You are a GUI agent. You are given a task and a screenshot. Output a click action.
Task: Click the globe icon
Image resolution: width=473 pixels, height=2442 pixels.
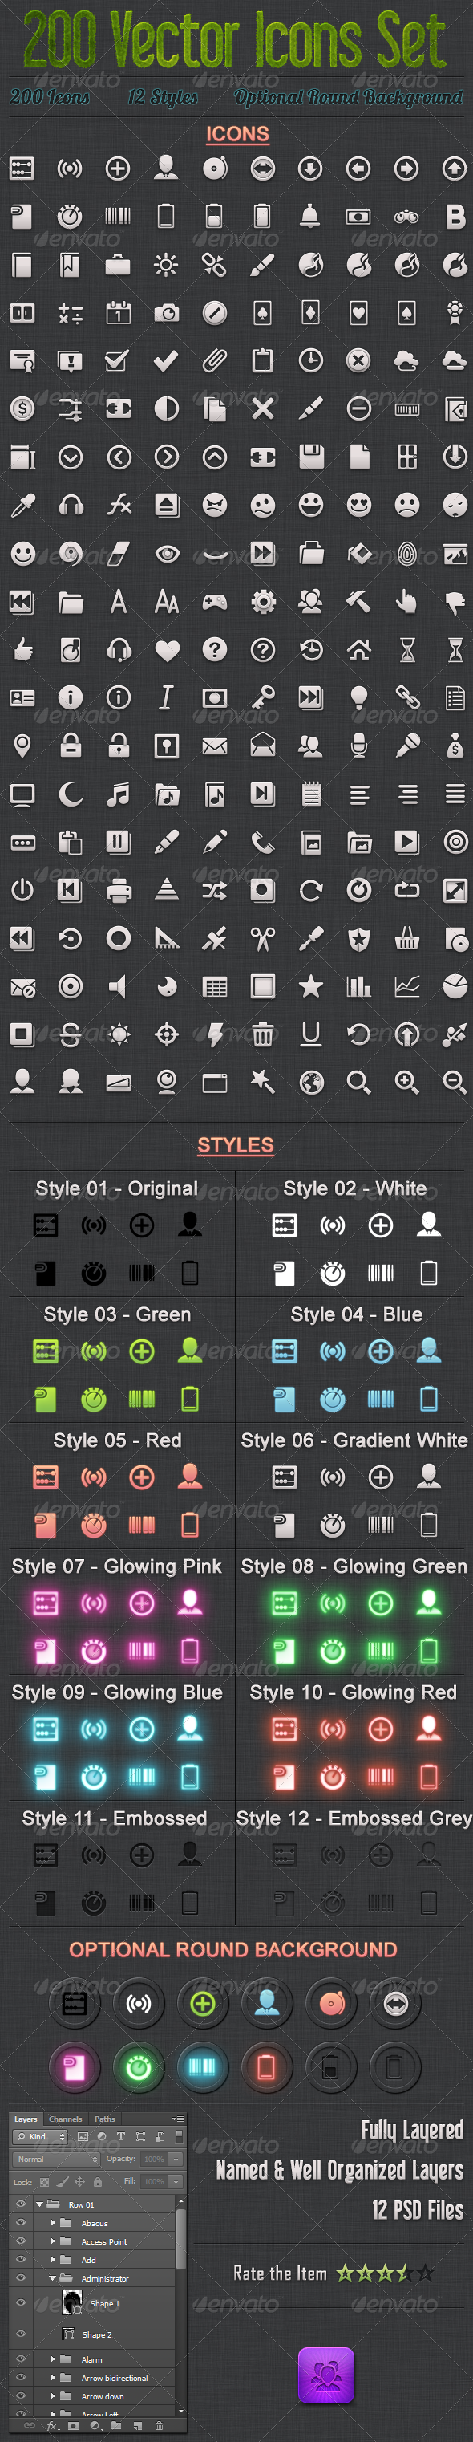pyautogui.click(x=311, y=1083)
